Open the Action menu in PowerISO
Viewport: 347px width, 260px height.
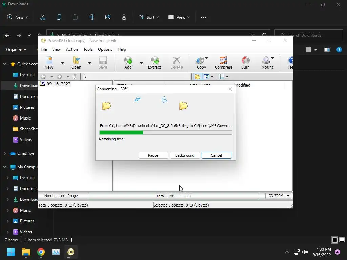[x=72, y=49]
